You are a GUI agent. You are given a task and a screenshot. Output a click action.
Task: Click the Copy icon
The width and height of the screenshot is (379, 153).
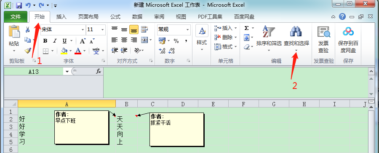click(x=27, y=40)
